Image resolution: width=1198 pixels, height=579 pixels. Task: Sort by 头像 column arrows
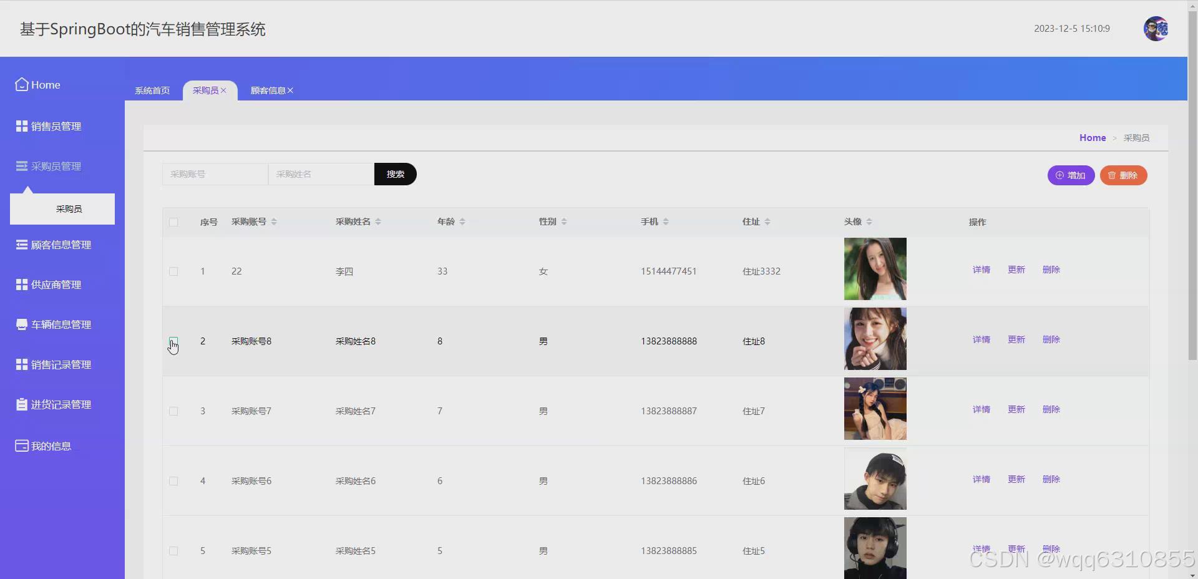pos(869,222)
